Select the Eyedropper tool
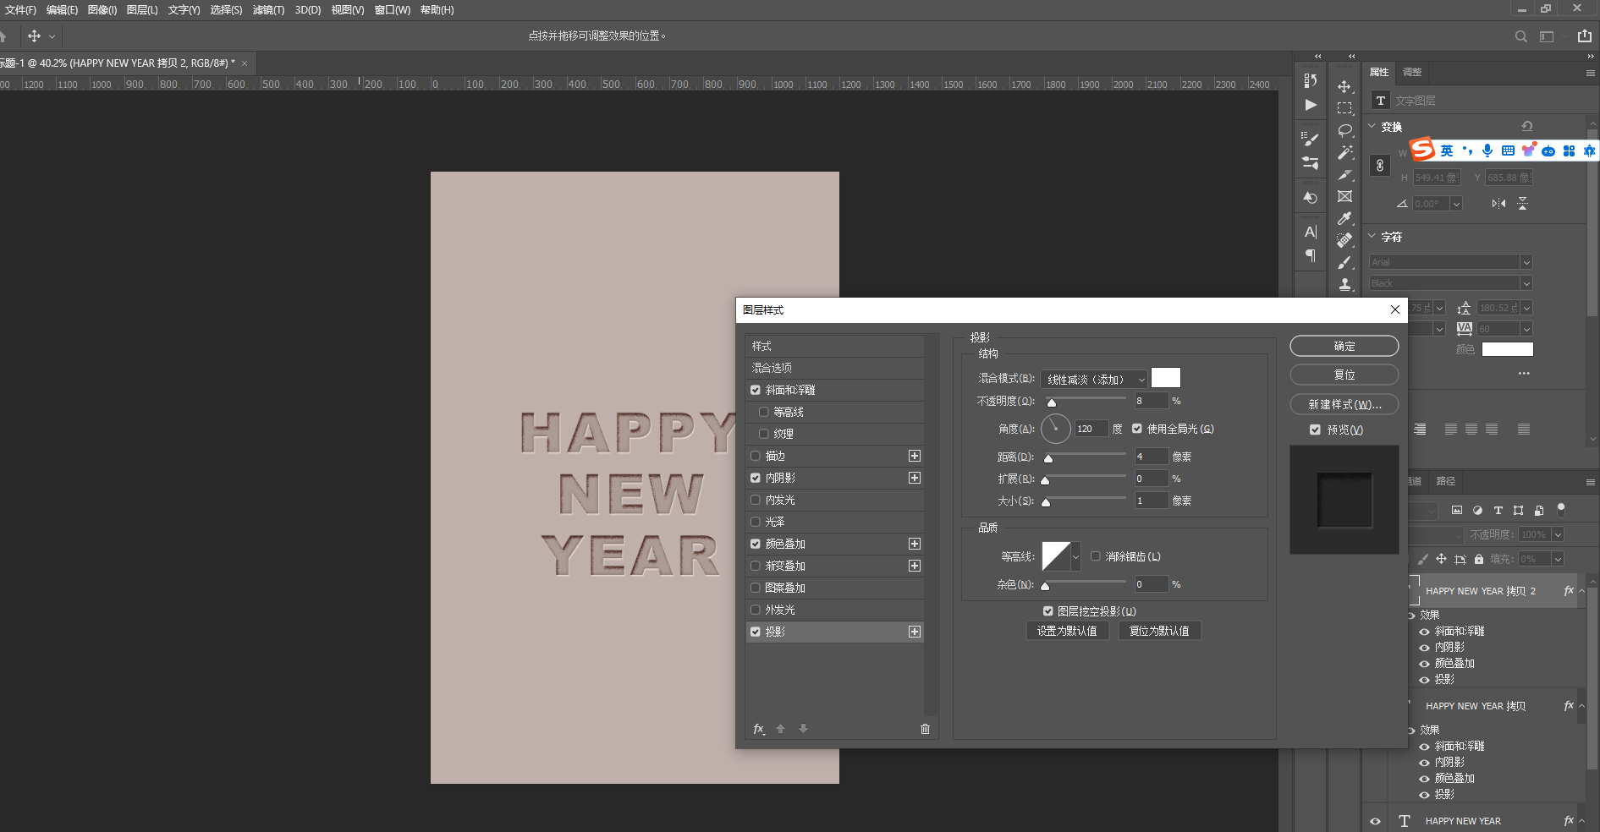The image size is (1600, 832). (1344, 219)
